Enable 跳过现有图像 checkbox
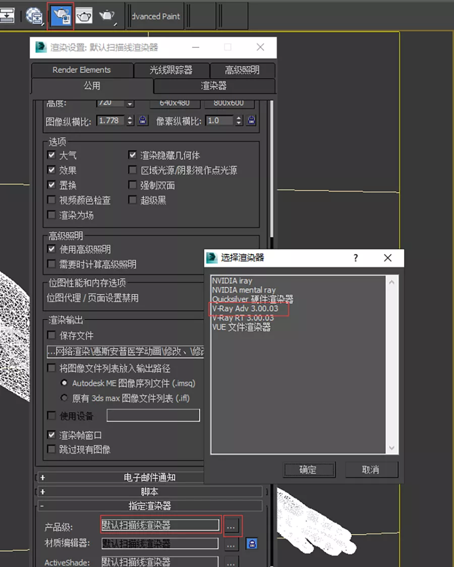This screenshot has width=454, height=567. coord(51,449)
